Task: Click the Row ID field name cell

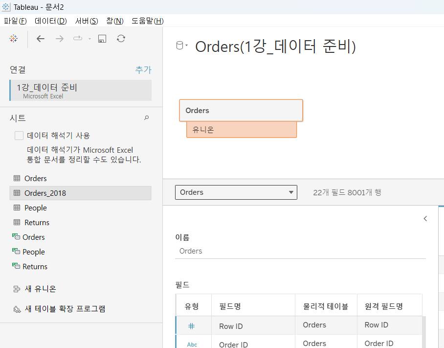Action: pyautogui.click(x=253, y=326)
